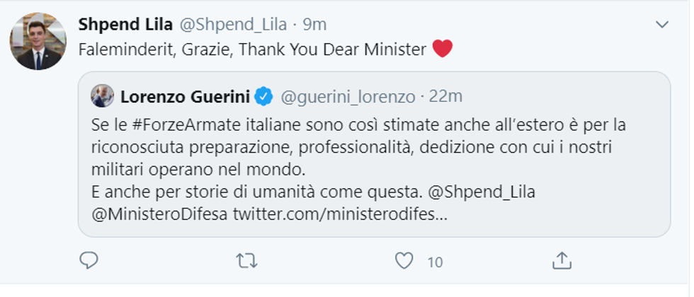The image size is (694, 297).
Task: Click the red heart emoji
Action: click(x=442, y=49)
